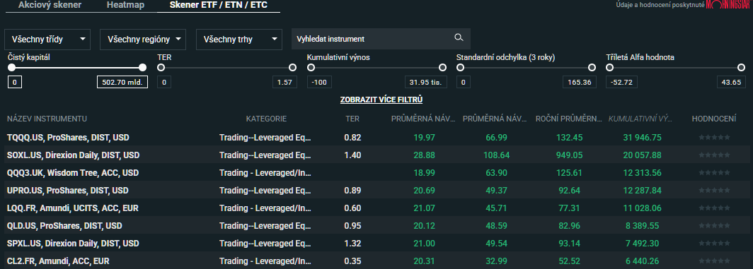Click the Kumulativní výnos left slider handle
The image size is (753, 269).
click(311, 68)
